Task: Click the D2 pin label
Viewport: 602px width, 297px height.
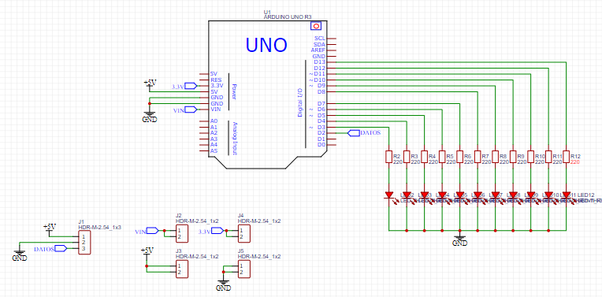Action: point(321,133)
